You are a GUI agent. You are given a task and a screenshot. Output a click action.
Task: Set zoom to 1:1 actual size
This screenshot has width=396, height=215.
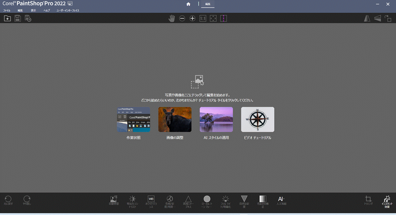click(x=203, y=19)
